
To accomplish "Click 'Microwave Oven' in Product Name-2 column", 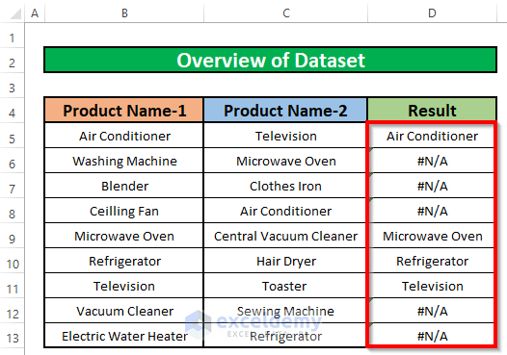I will (x=285, y=161).
